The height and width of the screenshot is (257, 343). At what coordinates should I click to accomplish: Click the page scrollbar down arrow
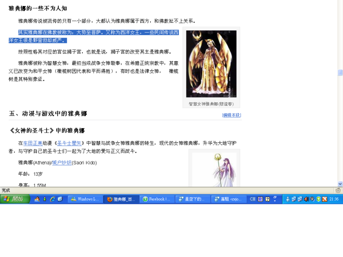tap(340, 184)
